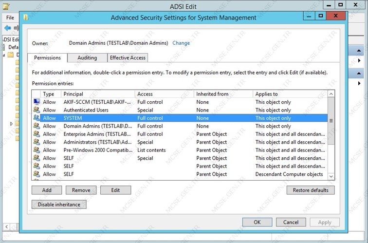Viewport: 368px width, 243px height.
Task: Open the lower More Actions submenu arrow
Action: click(x=359, y=83)
